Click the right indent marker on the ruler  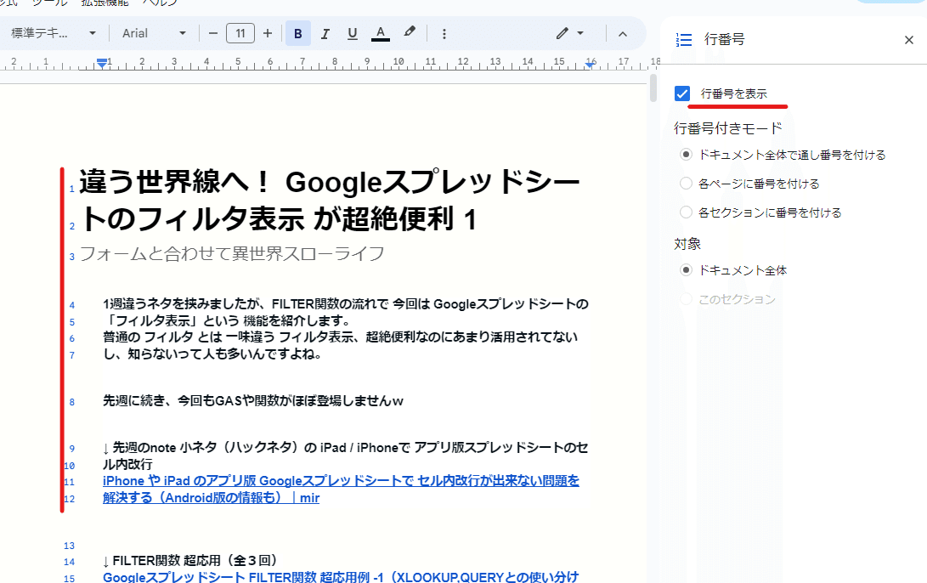(590, 65)
